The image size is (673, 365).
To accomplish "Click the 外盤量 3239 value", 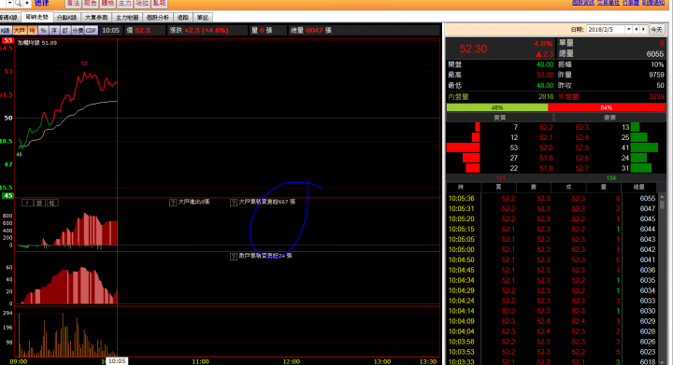I will click(656, 97).
